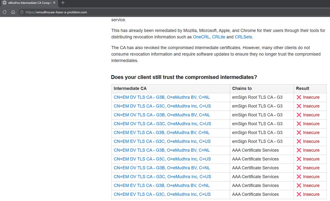This screenshot has width=330, height=201.
Task: Open EM EV G3B link chaining to AAA Certificate Services
Action: point(162,185)
